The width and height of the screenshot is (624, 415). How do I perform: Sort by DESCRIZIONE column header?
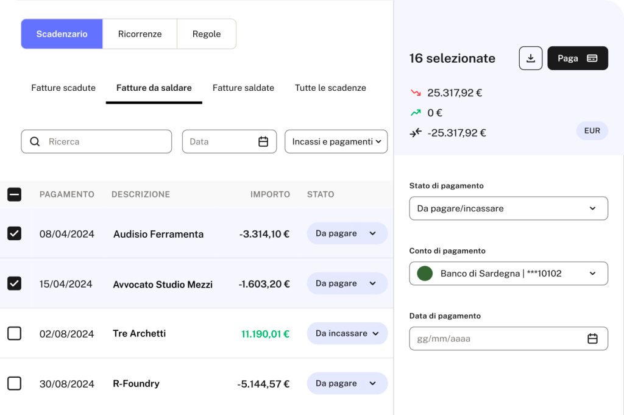point(141,194)
